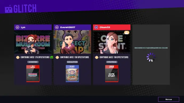
Task: Click the Retour button
Action: coord(169,99)
